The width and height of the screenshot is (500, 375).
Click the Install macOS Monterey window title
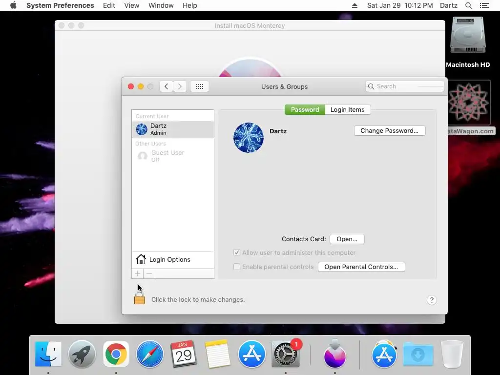pos(250,25)
